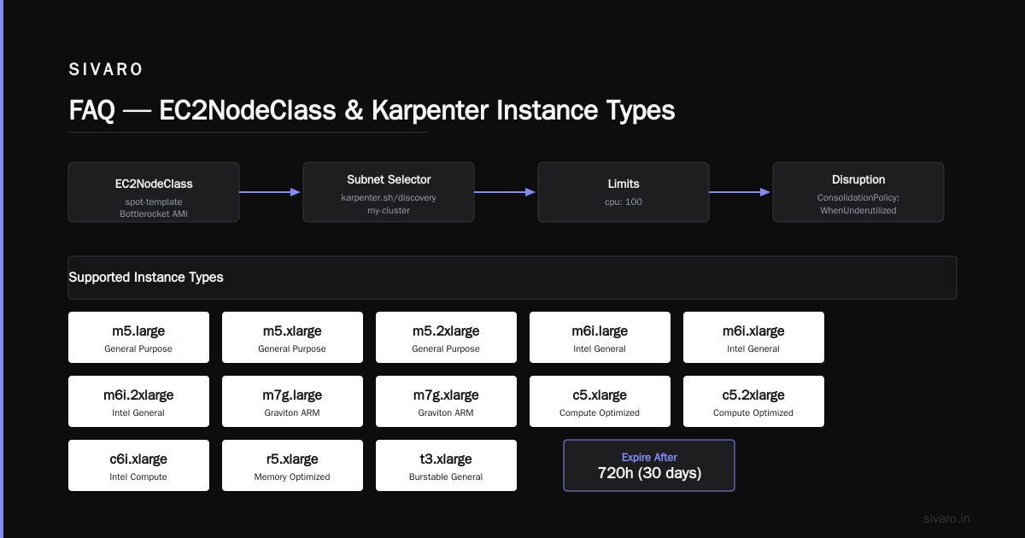The height and width of the screenshot is (538, 1025).
Task: Open the Disruption ConsolidationPolicy box
Action: [858, 192]
